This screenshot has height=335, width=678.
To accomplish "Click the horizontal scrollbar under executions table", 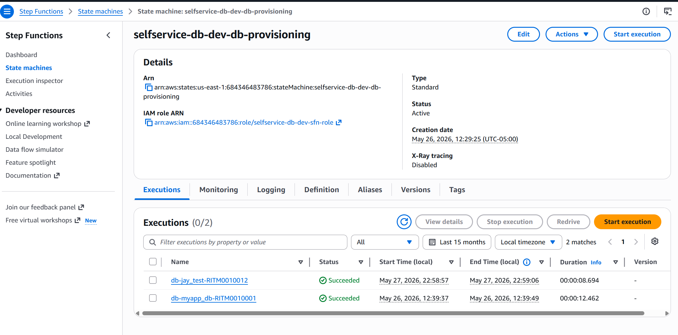I will (x=393, y=313).
